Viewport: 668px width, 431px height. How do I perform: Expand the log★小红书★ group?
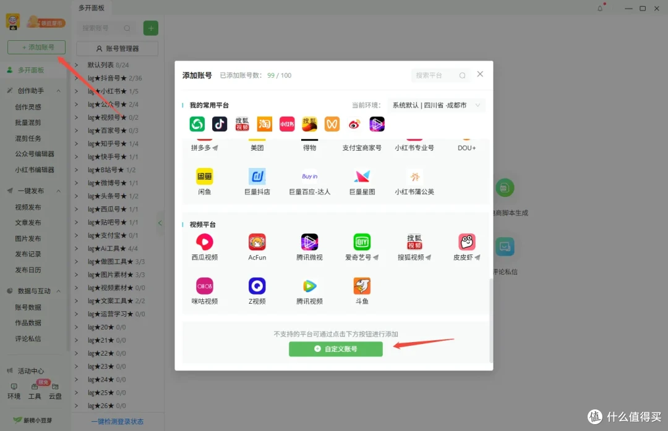(x=76, y=91)
